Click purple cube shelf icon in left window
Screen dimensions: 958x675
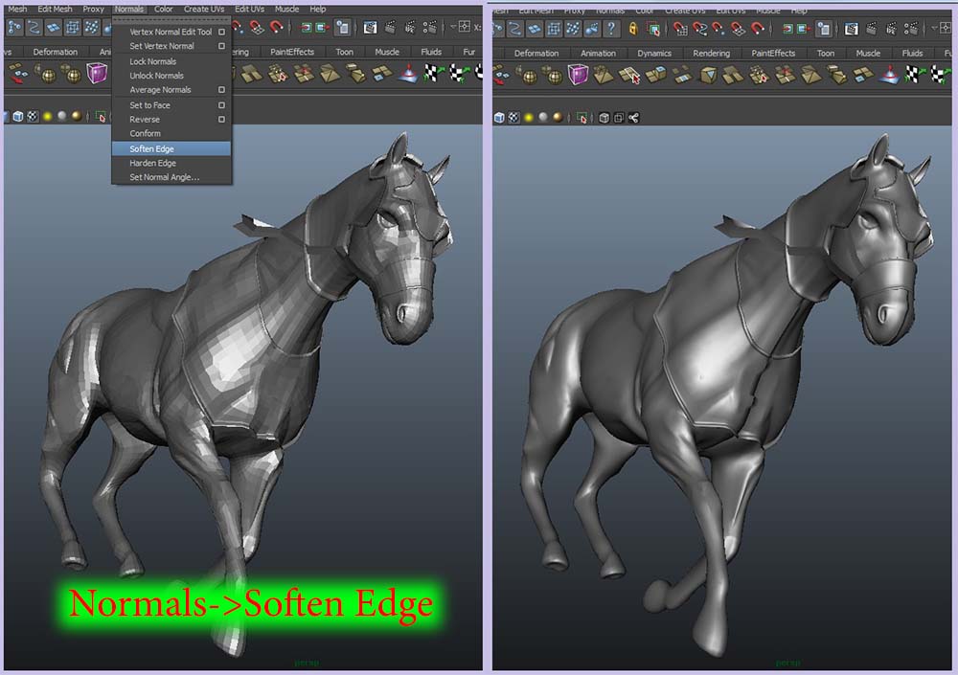[97, 74]
